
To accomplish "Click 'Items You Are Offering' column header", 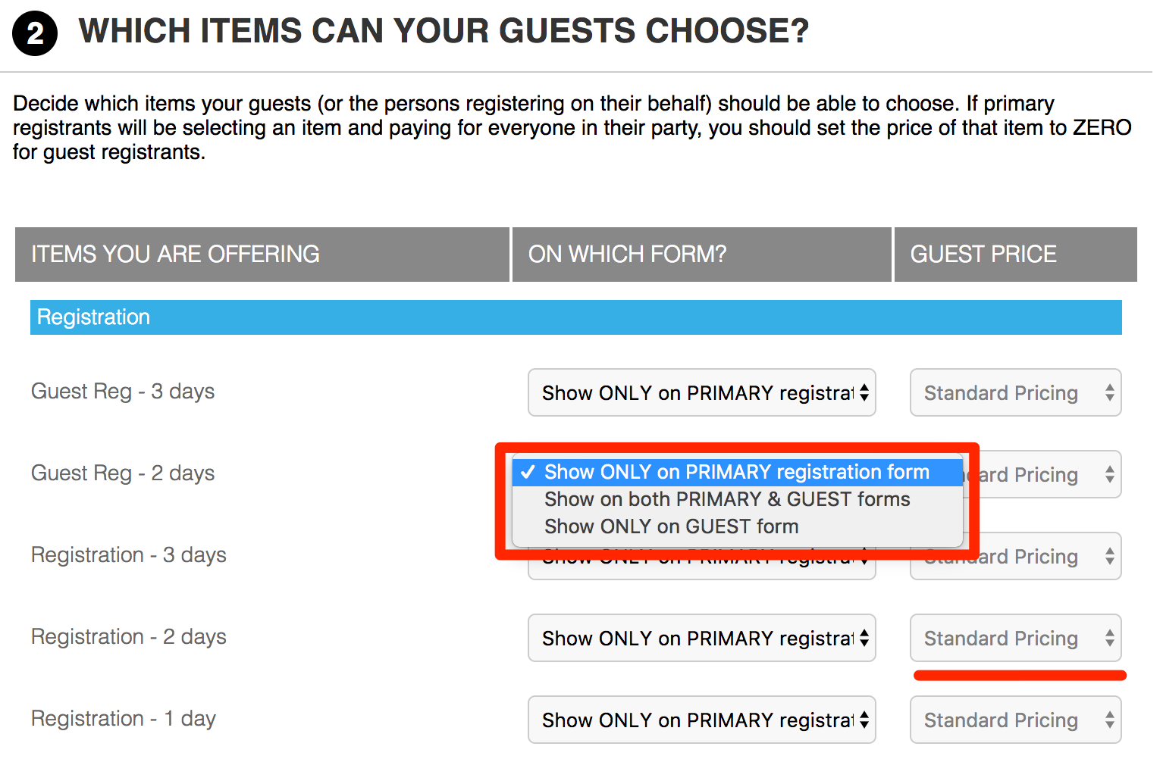I will (x=262, y=255).
